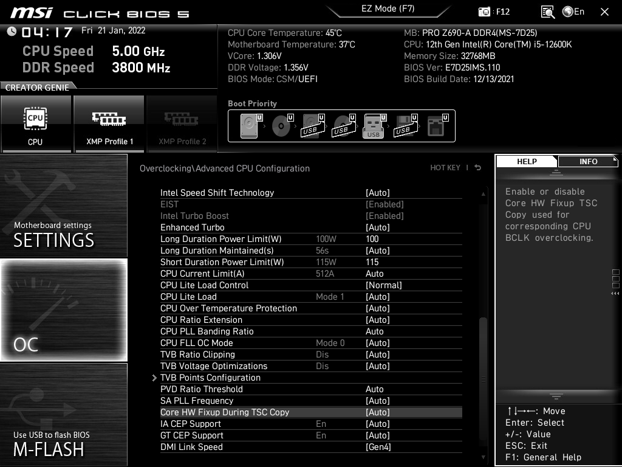Select the network boot device icon

(x=437, y=126)
